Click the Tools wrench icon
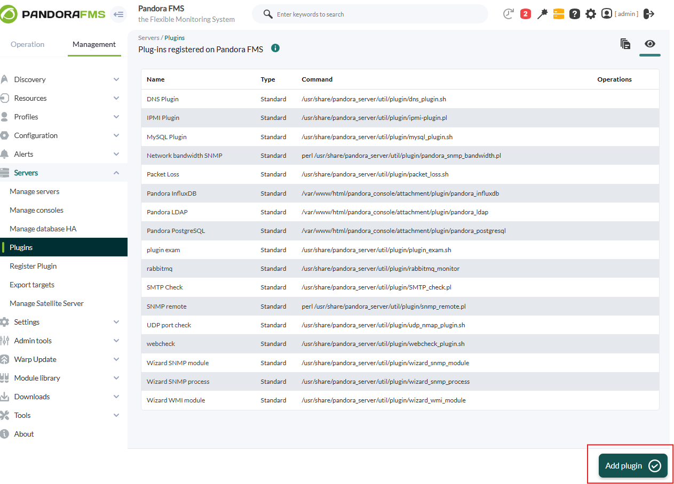 [x=4, y=415]
